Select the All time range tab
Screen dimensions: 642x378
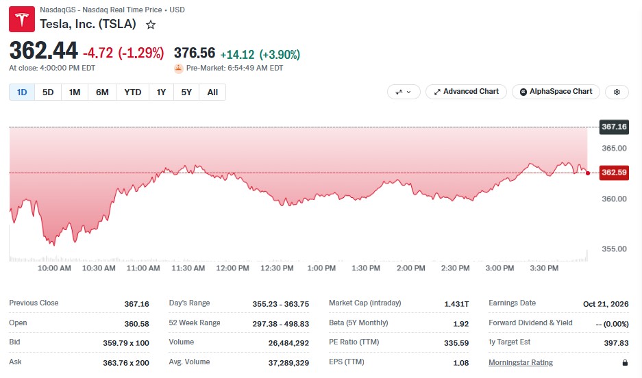212,92
